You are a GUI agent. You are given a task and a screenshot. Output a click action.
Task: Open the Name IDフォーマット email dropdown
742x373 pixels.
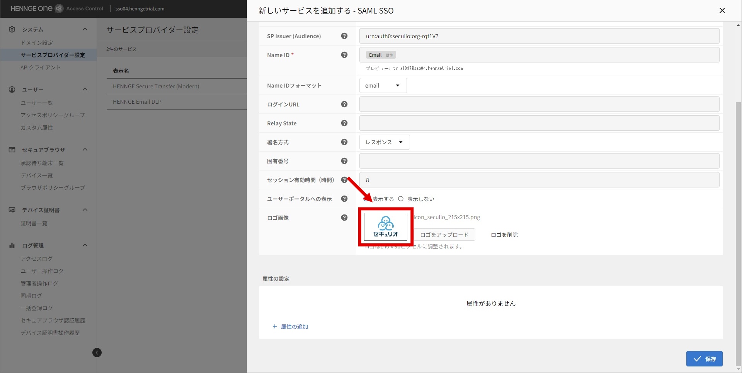383,85
